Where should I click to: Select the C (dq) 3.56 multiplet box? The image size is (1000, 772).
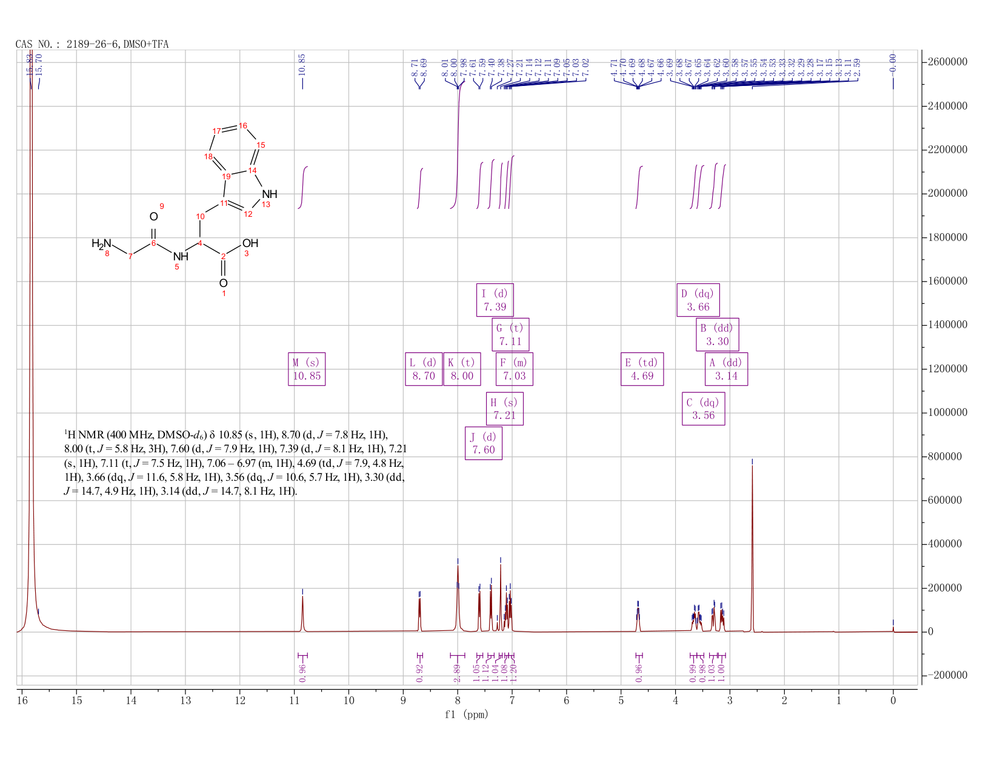click(704, 409)
